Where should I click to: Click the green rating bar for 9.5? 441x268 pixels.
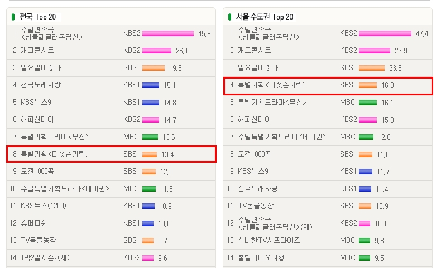coord(365,257)
